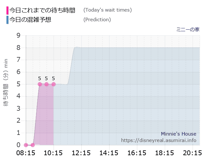
Task: Click the middle pink data point labeled 5
Action: (46, 84)
